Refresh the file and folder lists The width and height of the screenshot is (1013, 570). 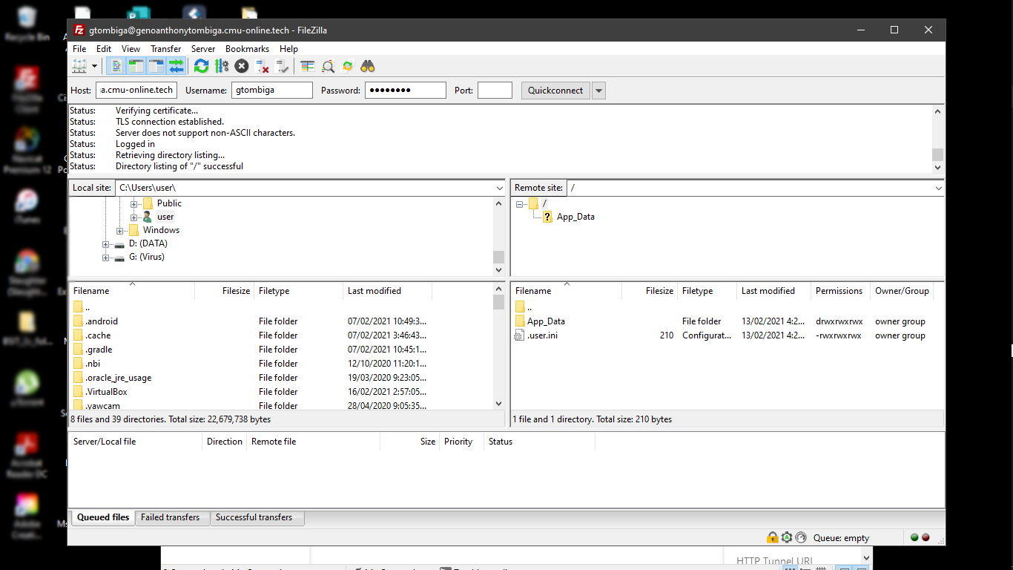(x=201, y=66)
